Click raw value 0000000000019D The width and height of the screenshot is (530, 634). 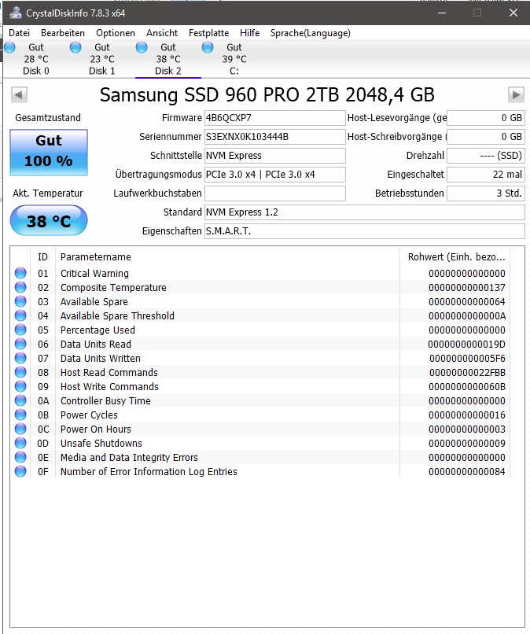coord(467,345)
